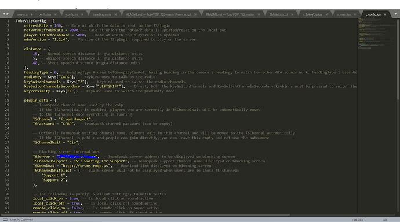Click the "Support 1" whitelist entry

(x=54, y=175)
